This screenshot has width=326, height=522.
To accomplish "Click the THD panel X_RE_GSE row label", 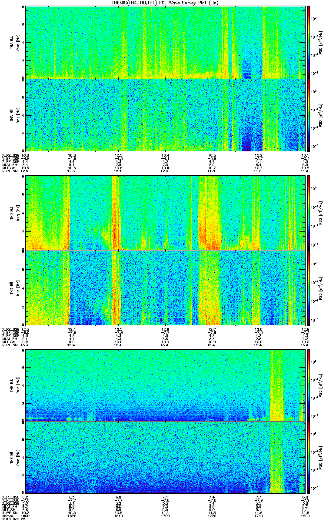I will pos(10,329).
